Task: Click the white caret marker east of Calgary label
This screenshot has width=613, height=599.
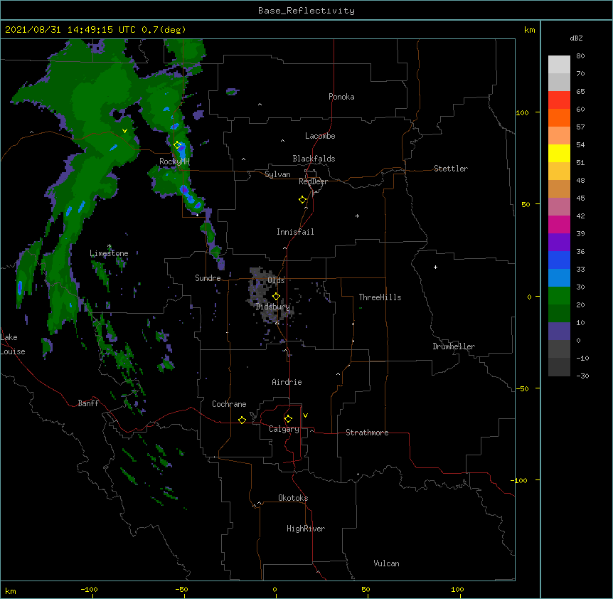Action: [x=311, y=430]
